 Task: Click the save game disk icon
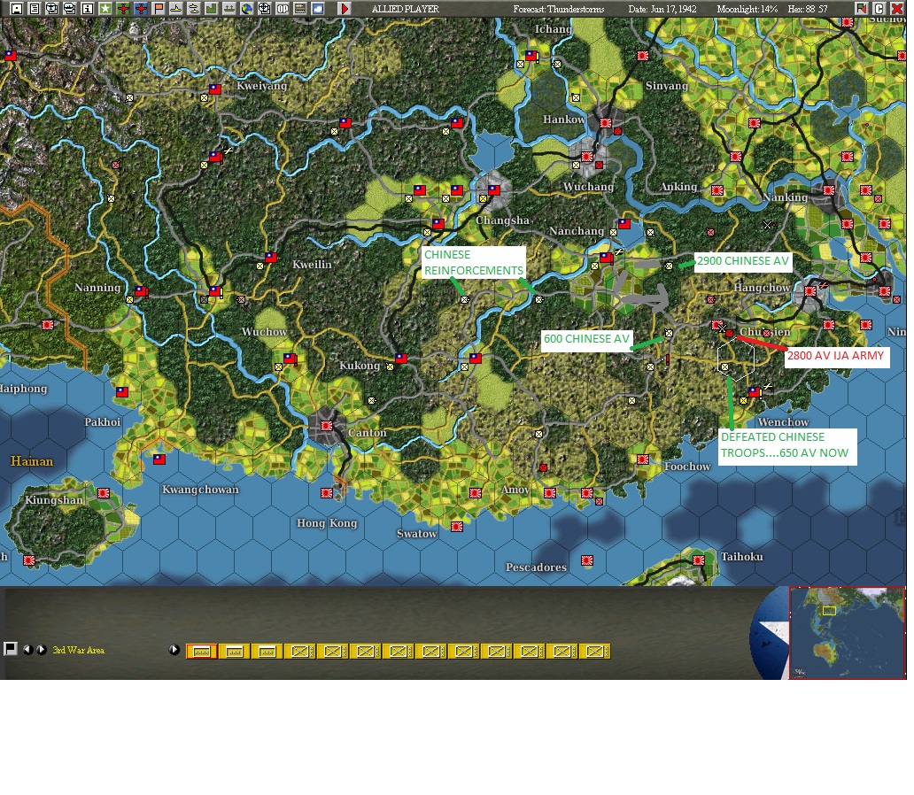[17, 8]
